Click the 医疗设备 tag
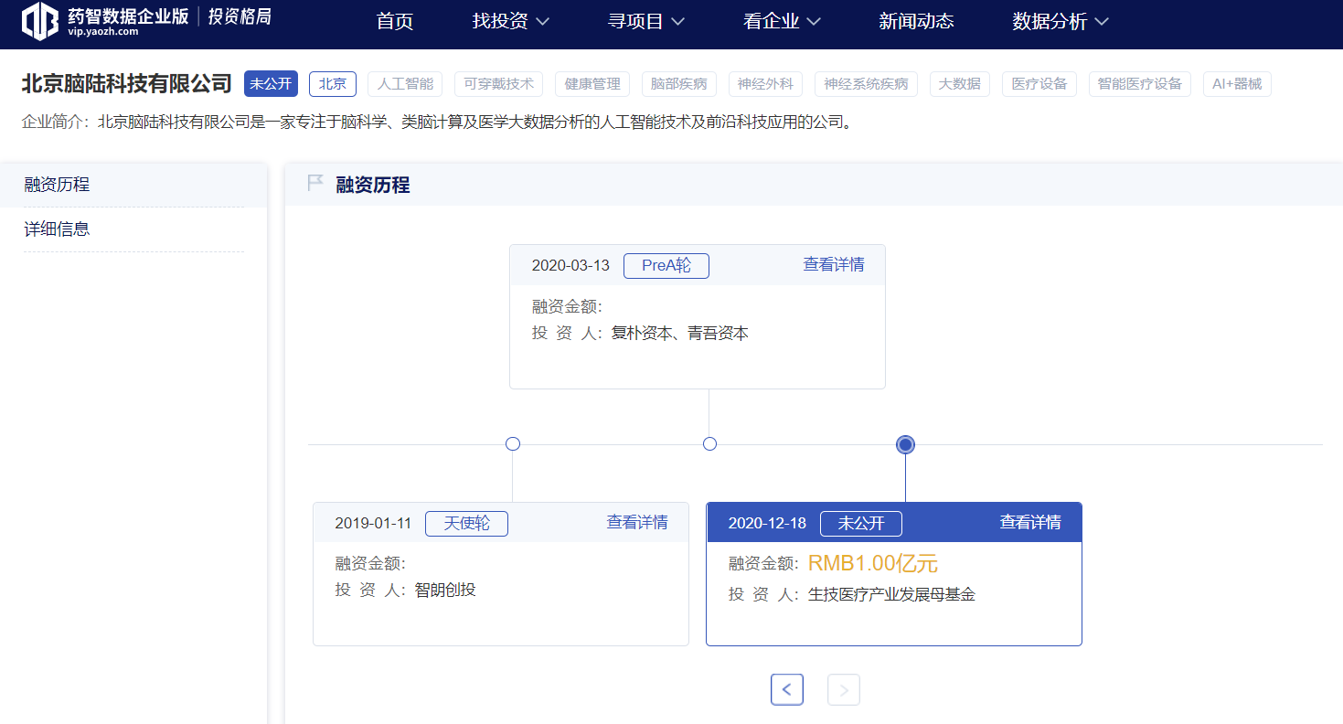 tap(1039, 84)
